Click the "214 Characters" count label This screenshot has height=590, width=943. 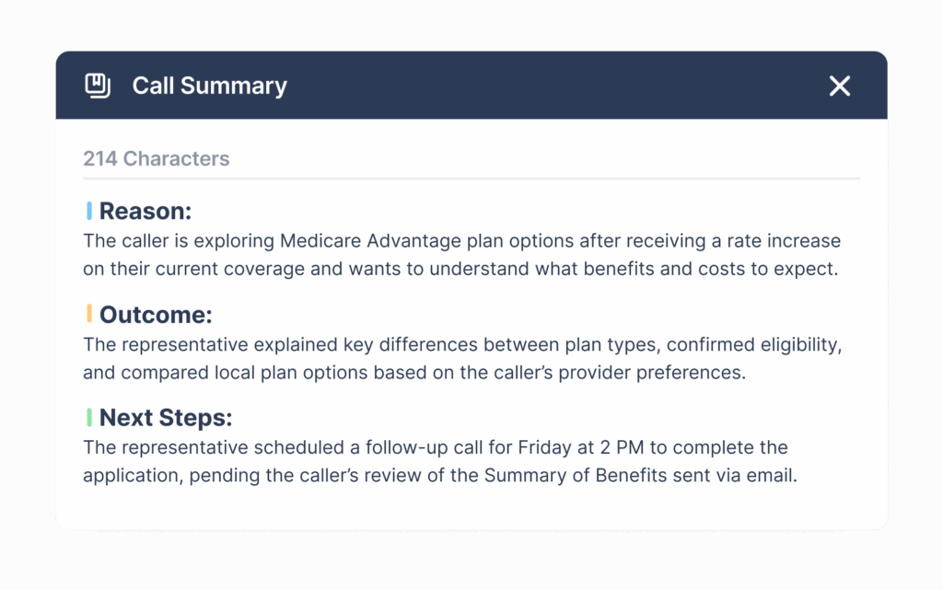pos(156,158)
